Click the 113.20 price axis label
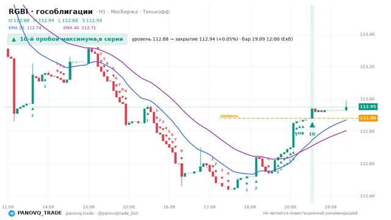The image size is (391, 220). pyautogui.click(x=367, y=67)
